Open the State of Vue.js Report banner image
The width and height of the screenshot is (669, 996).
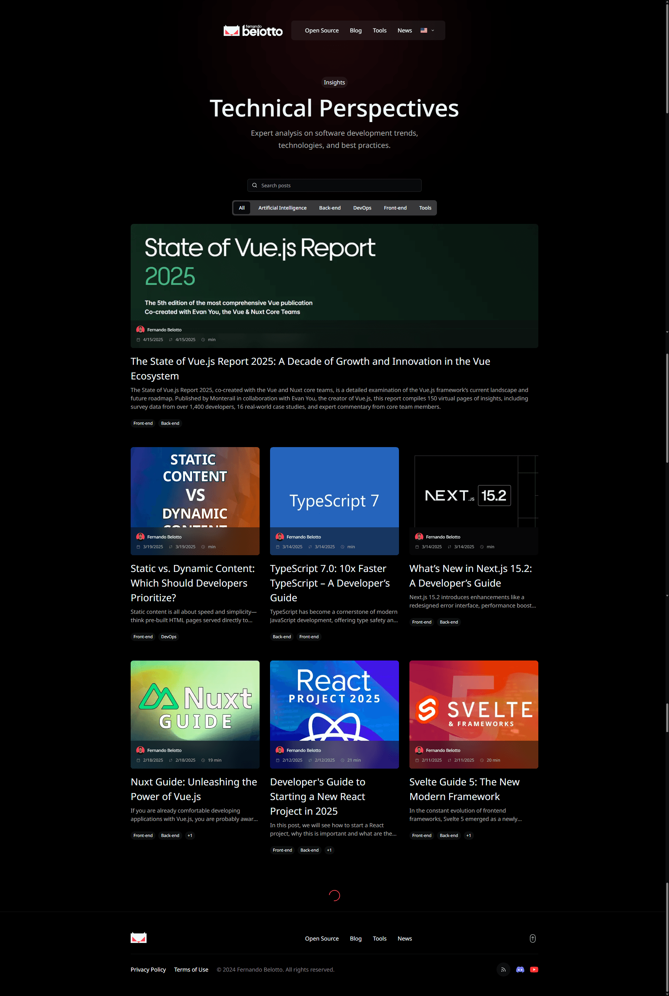point(334,286)
